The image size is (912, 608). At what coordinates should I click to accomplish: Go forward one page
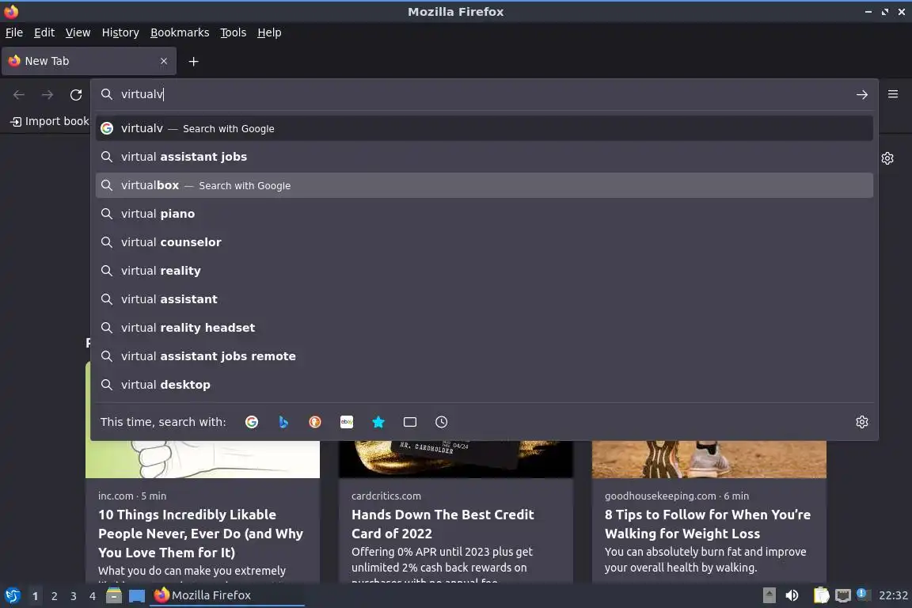coord(47,94)
